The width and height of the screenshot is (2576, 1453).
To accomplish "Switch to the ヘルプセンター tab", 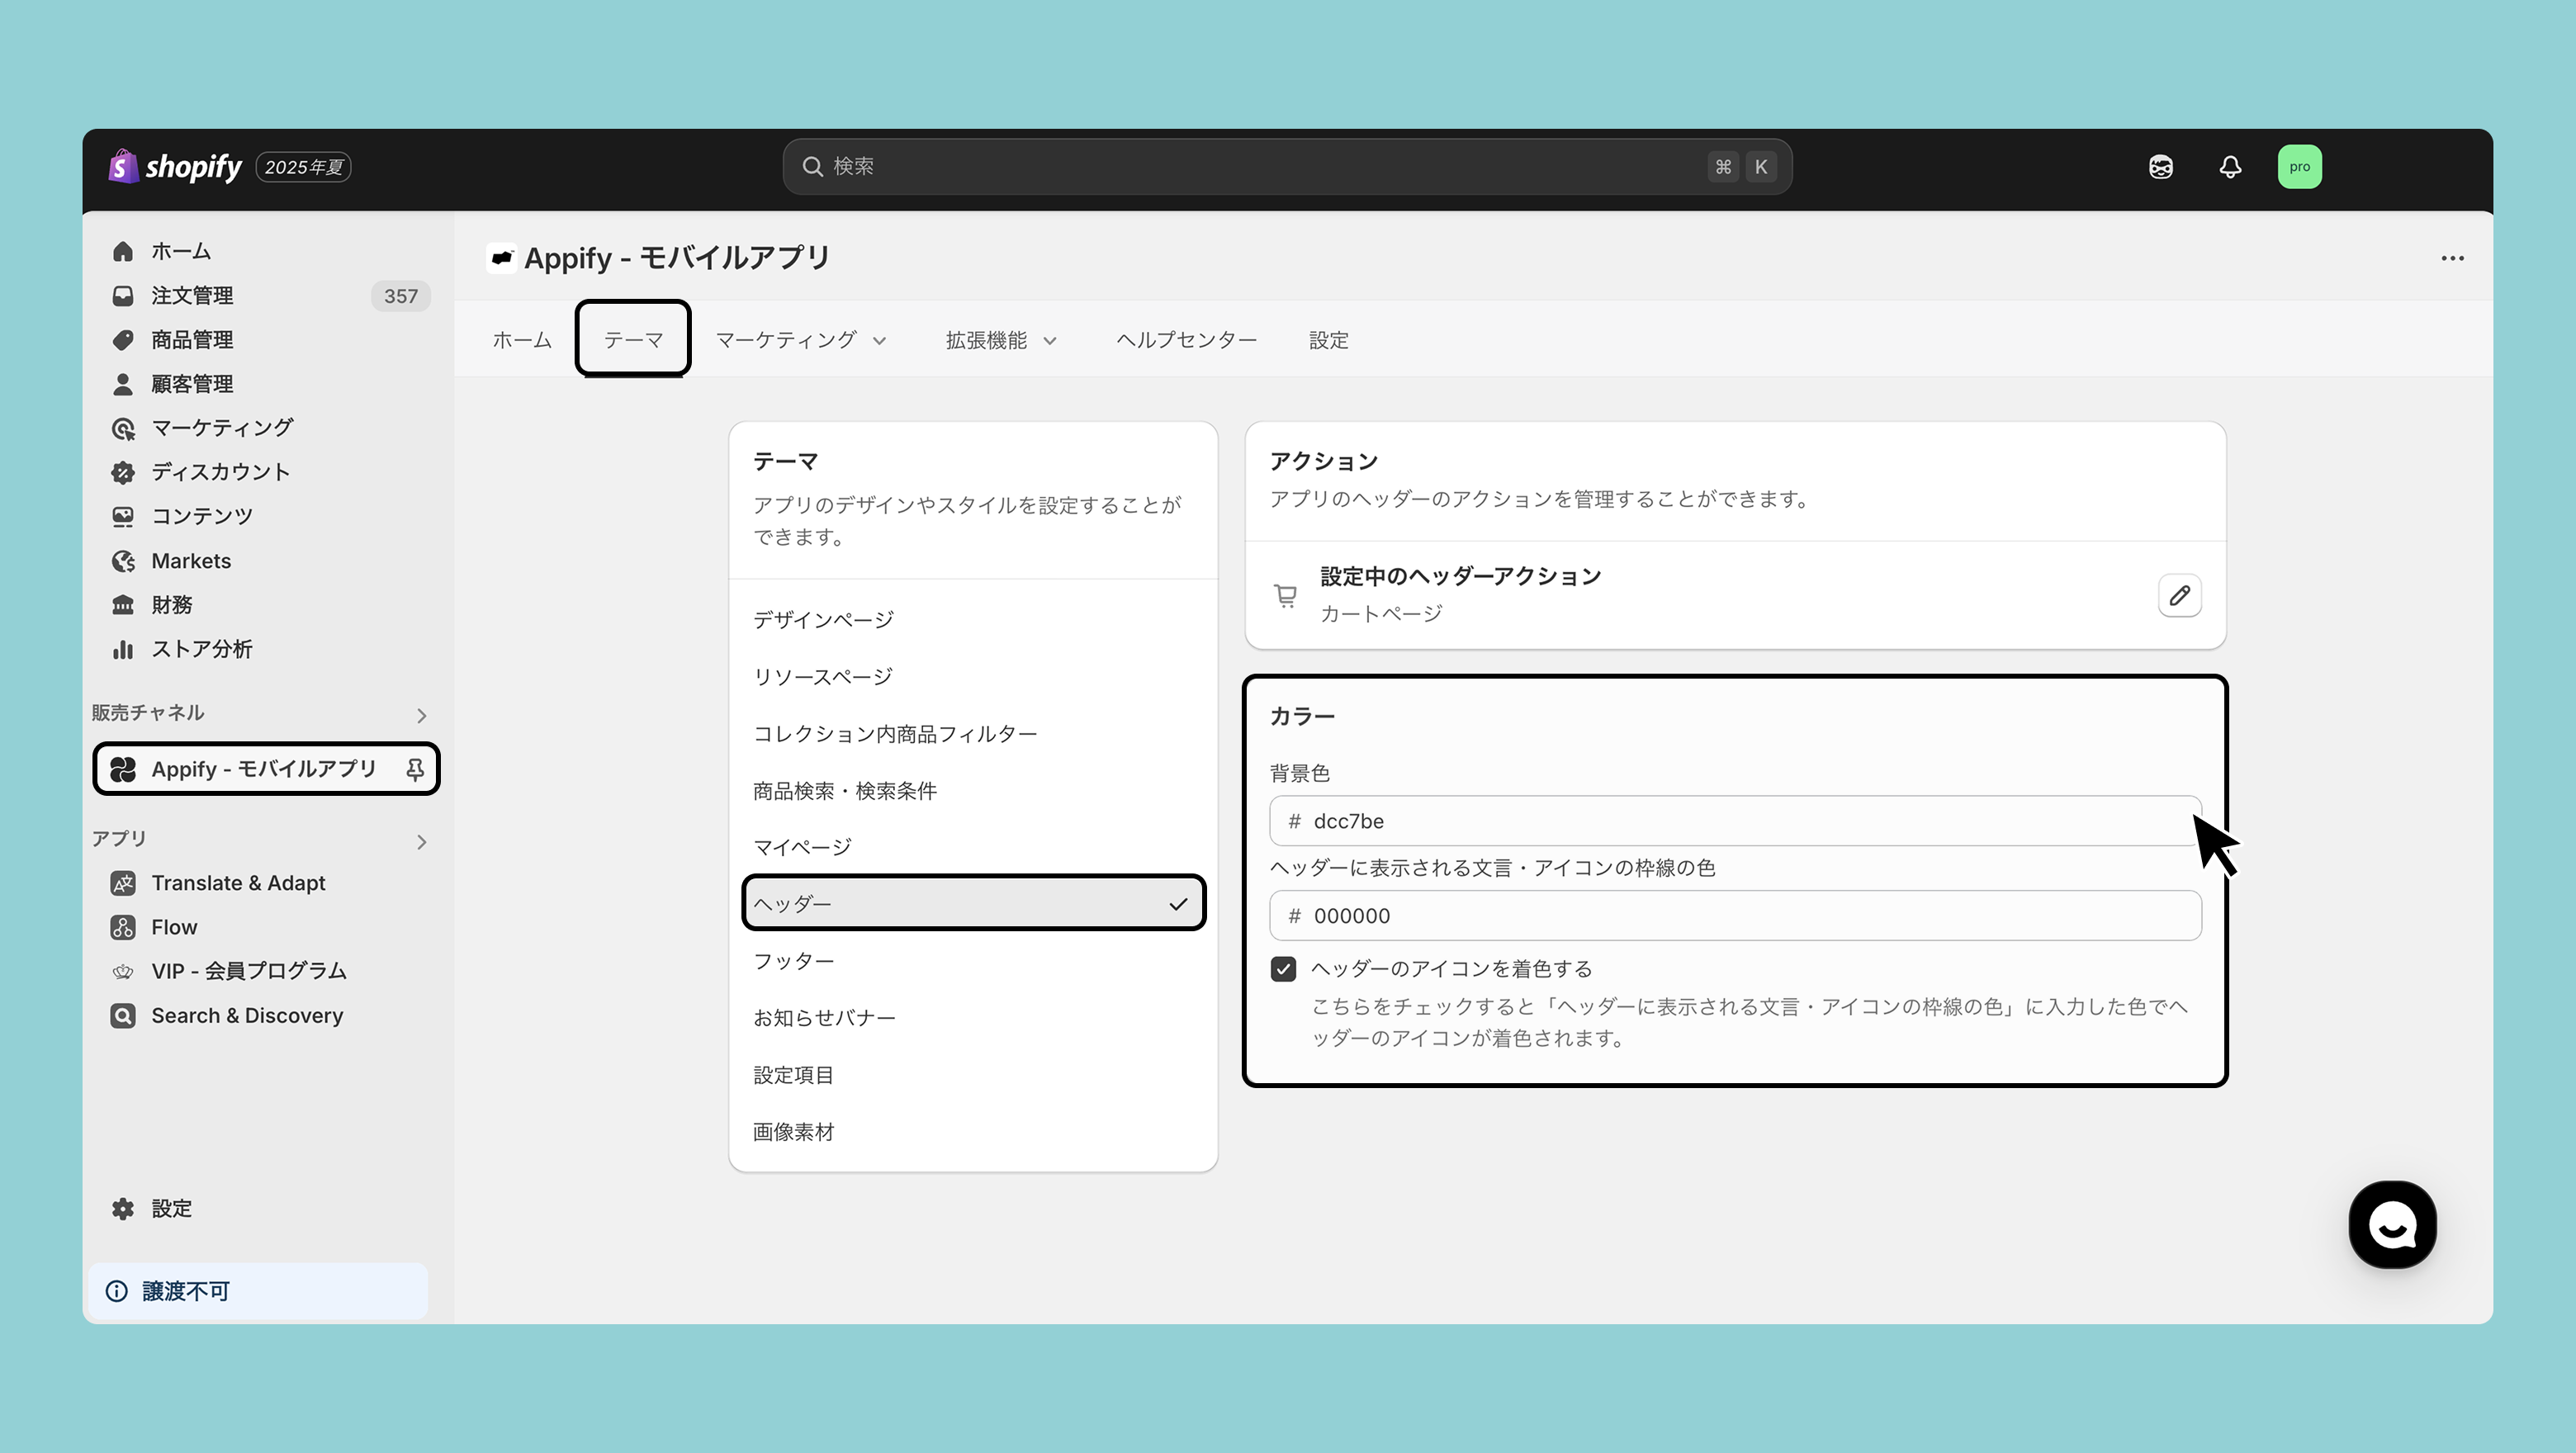I will [1186, 340].
